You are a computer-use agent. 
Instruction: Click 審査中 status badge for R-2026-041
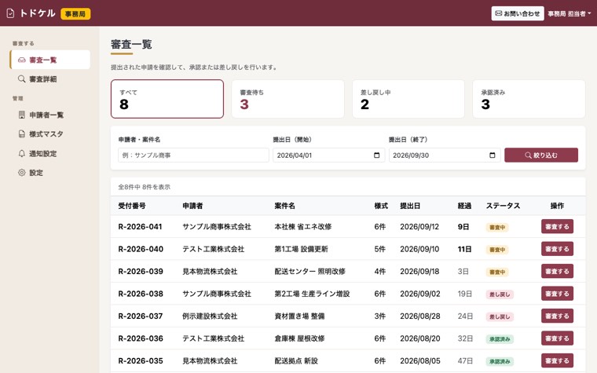(x=497, y=227)
